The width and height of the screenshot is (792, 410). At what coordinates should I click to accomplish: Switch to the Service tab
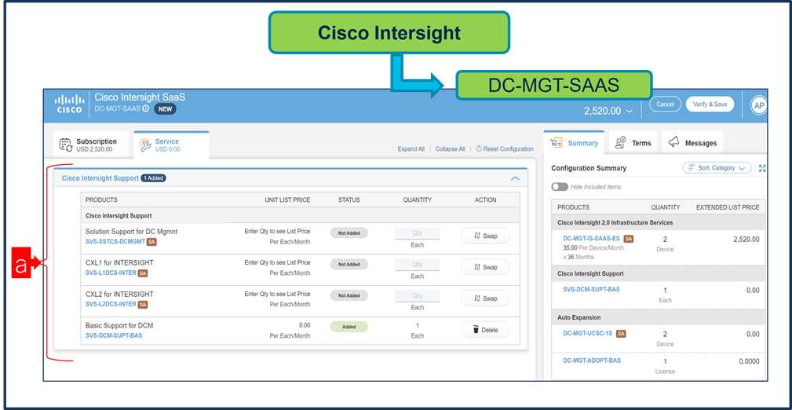pyautogui.click(x=171, y=145)
